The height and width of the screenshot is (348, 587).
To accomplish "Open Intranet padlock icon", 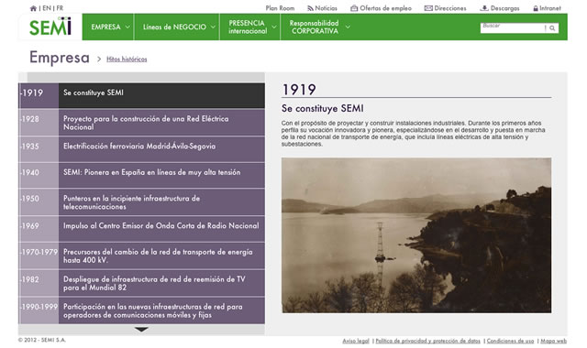I will coord(536,8).
